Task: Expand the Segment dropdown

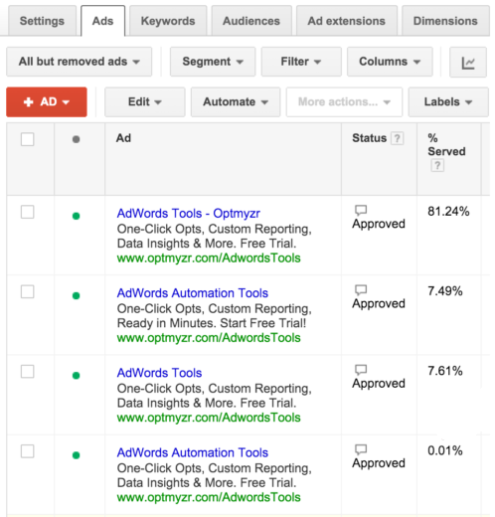Action: pos(213,62)
